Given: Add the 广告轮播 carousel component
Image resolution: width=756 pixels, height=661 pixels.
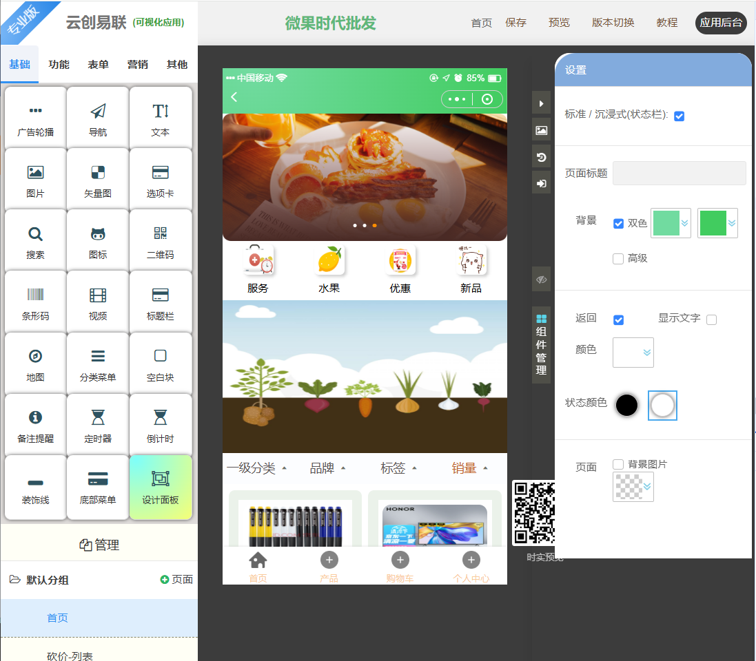Looking at the screenshot, I should (x=36, y=118).
